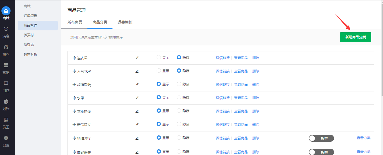Screen dimensions: 383x155
Task: Open the 对账 pie chart icon
Action: point(6,102)
